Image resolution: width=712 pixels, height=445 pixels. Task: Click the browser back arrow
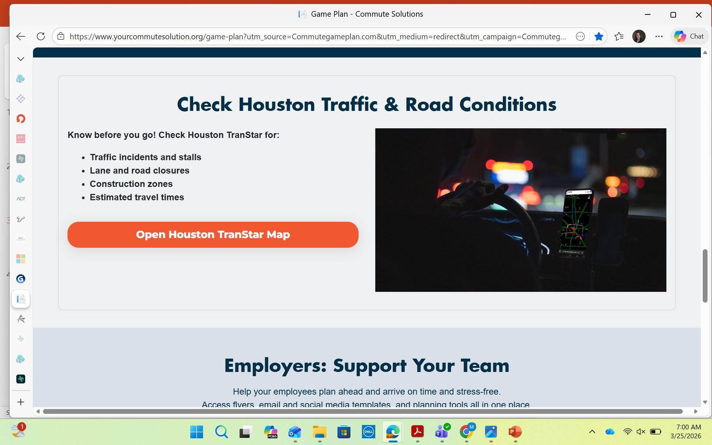point(21,36)
